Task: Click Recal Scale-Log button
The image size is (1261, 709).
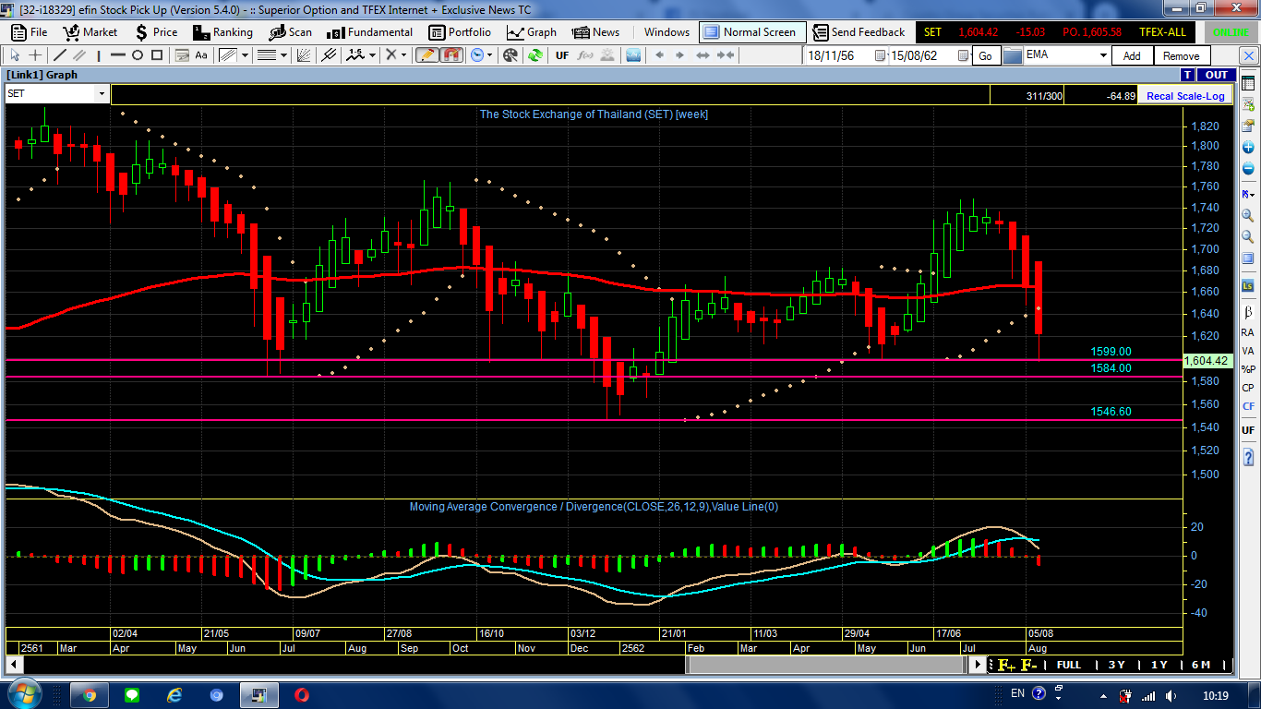Action: coord(1185,96)
